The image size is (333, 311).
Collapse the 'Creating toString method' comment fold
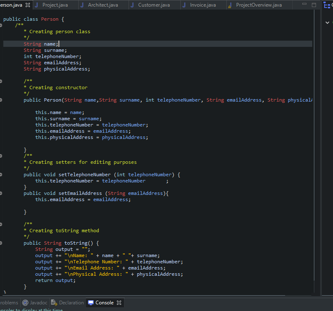(x=1, y=224)
